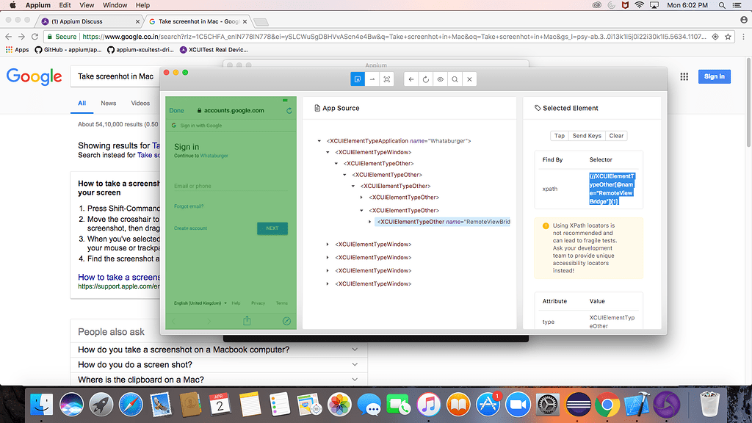Click the Tap button in Selected Element

560,136
